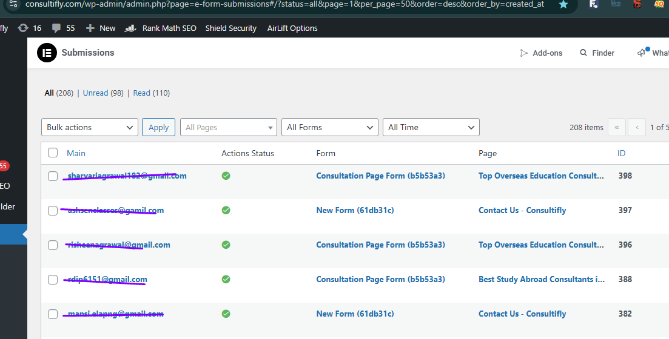Screen dimensions: 669x339
Task: Open the Bulk actions dropdown
Action: pyautogui.click(x=90, y=127)
